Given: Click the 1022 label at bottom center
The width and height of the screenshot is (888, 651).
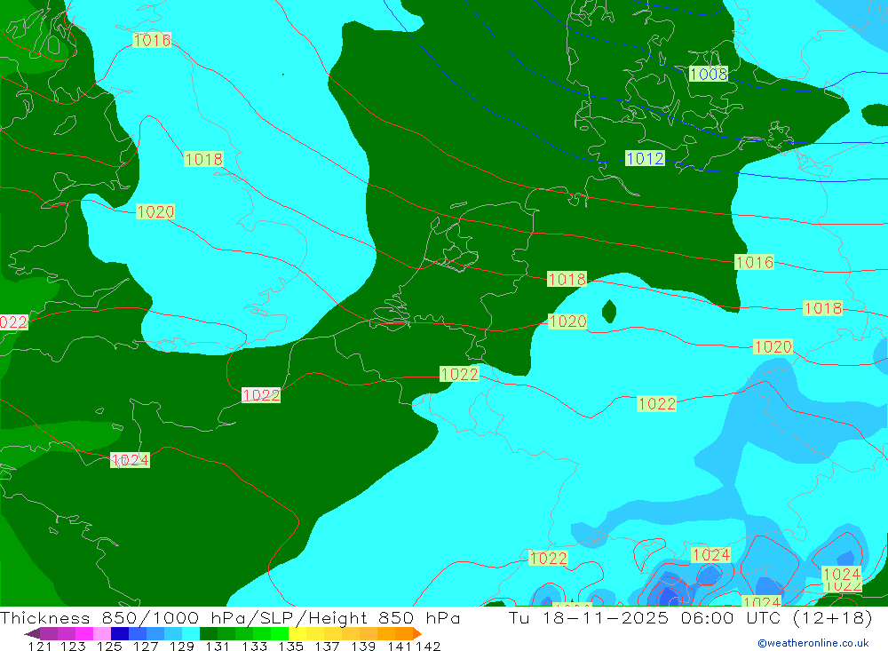Looking at the screenshot, I should (548, 558).
